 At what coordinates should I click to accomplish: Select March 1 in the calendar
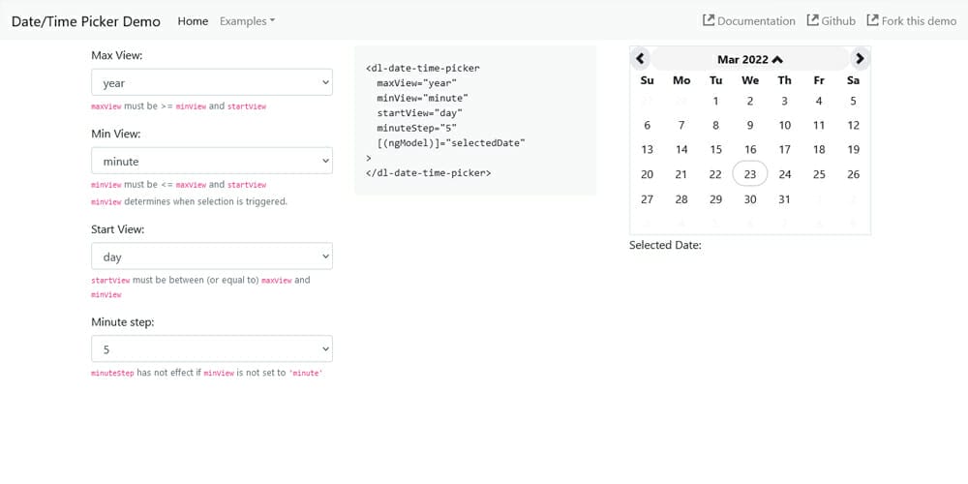[x=715, y=102]
